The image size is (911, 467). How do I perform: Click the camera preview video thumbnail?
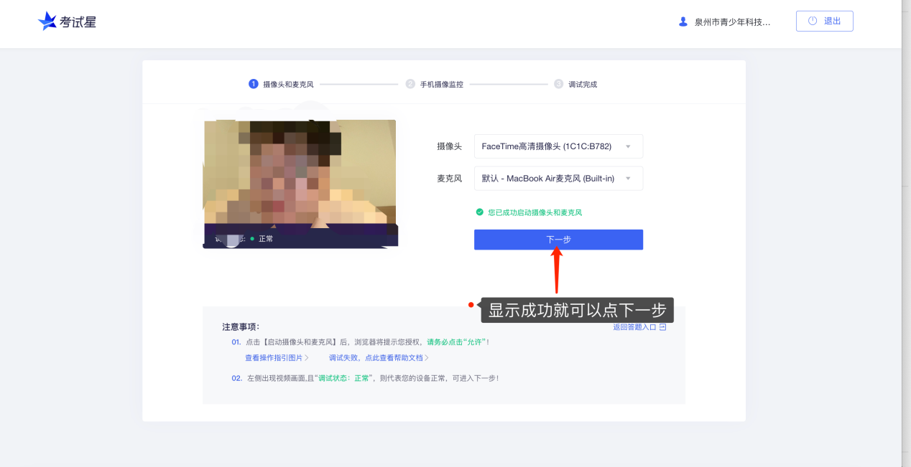pos(300,184)
